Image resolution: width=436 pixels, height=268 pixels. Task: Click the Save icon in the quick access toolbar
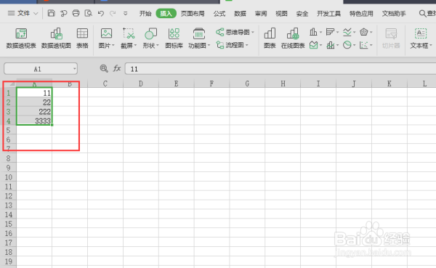point(51,13)
